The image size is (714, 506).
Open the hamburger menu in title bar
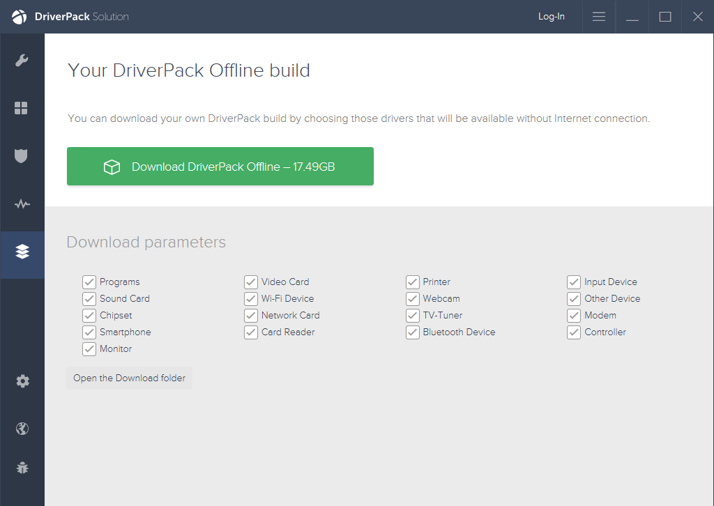(599, 17)
